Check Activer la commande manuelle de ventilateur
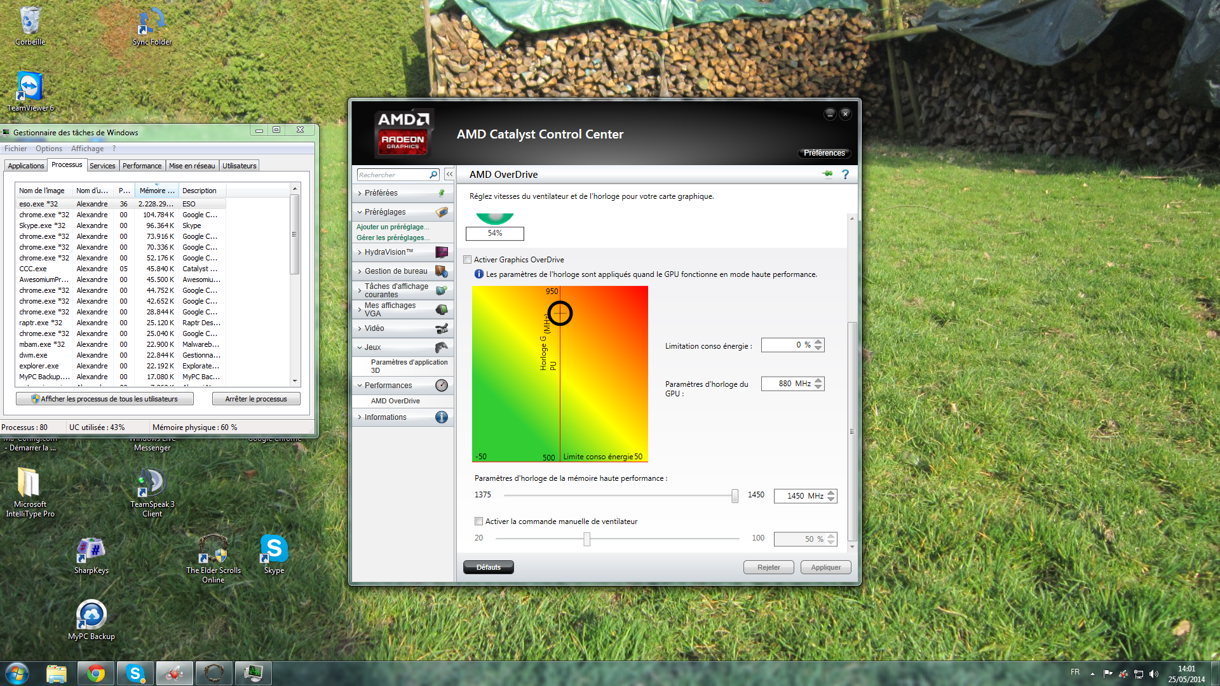1220x686 pixels. [478, 521]
